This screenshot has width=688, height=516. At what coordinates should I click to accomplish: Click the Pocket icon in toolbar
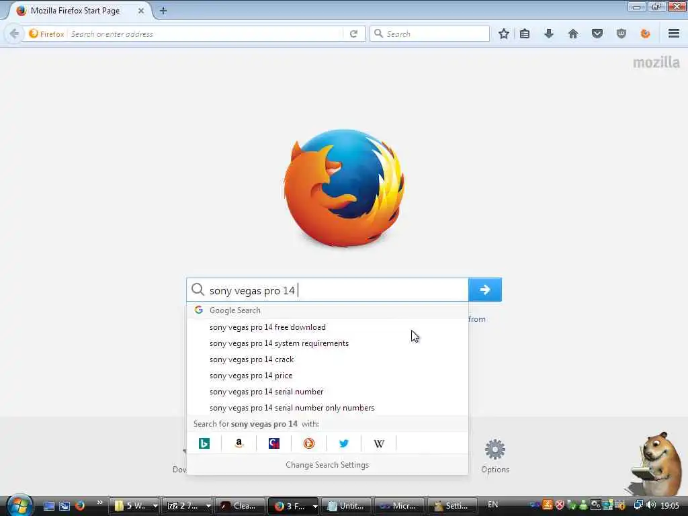coord(597,34)
